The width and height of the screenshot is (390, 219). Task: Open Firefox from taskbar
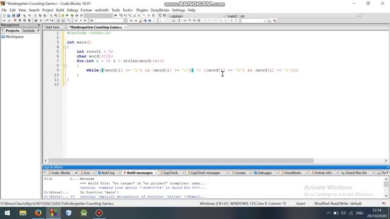pos(38,213)
